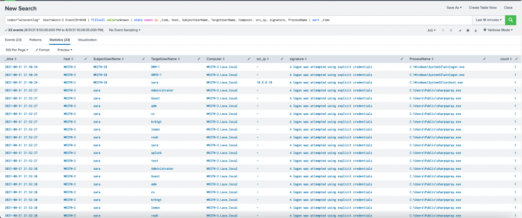522x218 pixels.
Task: Click the src_ip value 10.9.8.10
Action: pyautogui.click(x=265, y=82)
